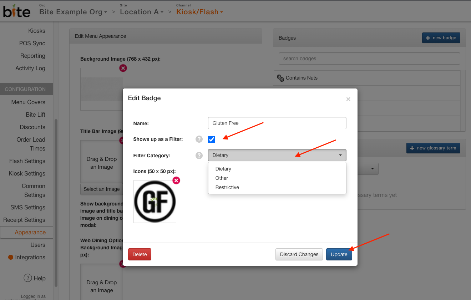
Task: Remove the GF badge icon image
Action: (176, 180)
